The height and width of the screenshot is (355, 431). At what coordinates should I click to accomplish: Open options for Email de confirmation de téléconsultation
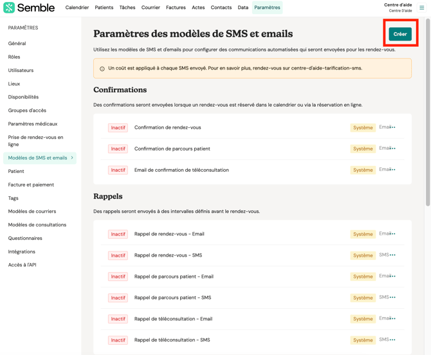coord(393,170)
